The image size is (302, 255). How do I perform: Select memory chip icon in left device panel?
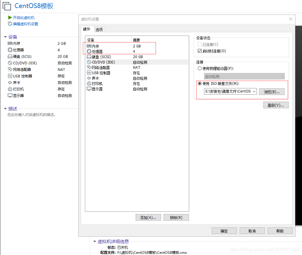10,44
